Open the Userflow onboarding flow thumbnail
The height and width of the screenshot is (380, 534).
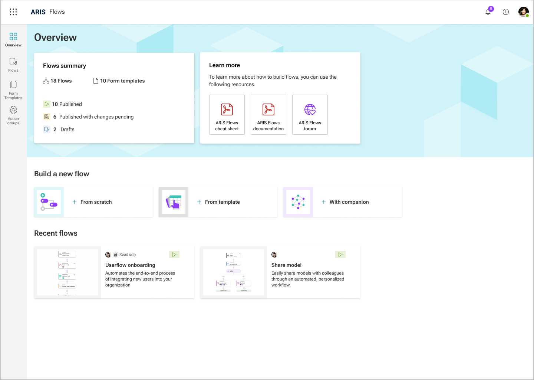pos(67,272)
